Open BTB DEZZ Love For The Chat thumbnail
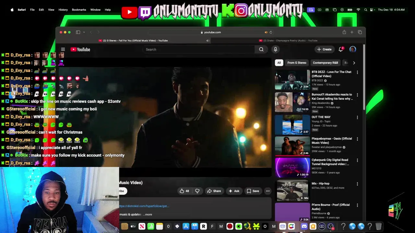This screenshot has height=233, width=415. [x=292, y=80]
